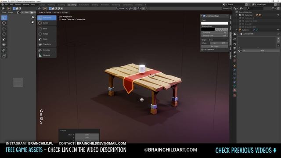Screen dimensions: 281x158
Task: Open the Modifiers wrench properties tab
Action: point(234,70)
